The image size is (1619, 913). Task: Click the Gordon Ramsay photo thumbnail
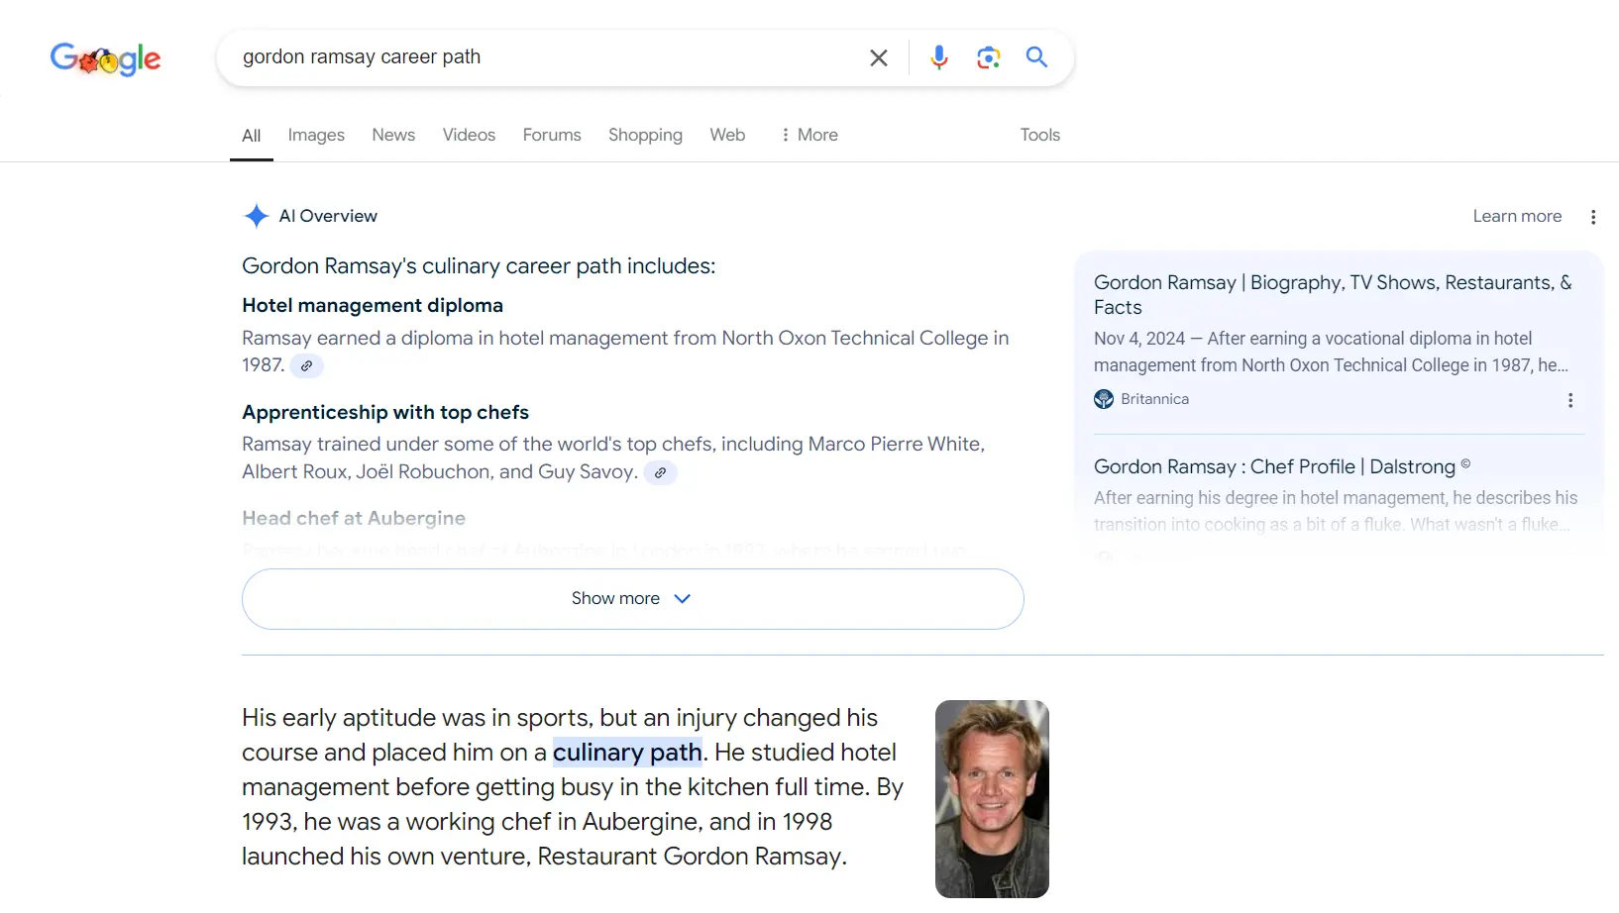coord(992,799)
